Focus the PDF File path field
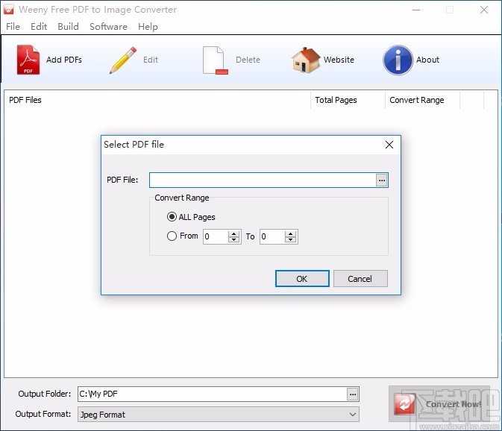The width and height of the screenshot is (502, 431). click(263, 180)
